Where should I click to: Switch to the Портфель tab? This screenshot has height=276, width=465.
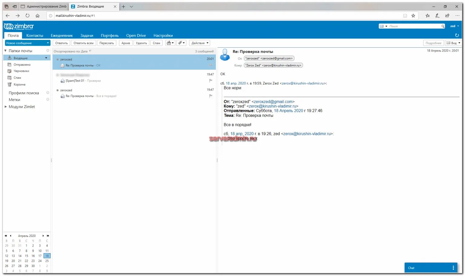110,35
